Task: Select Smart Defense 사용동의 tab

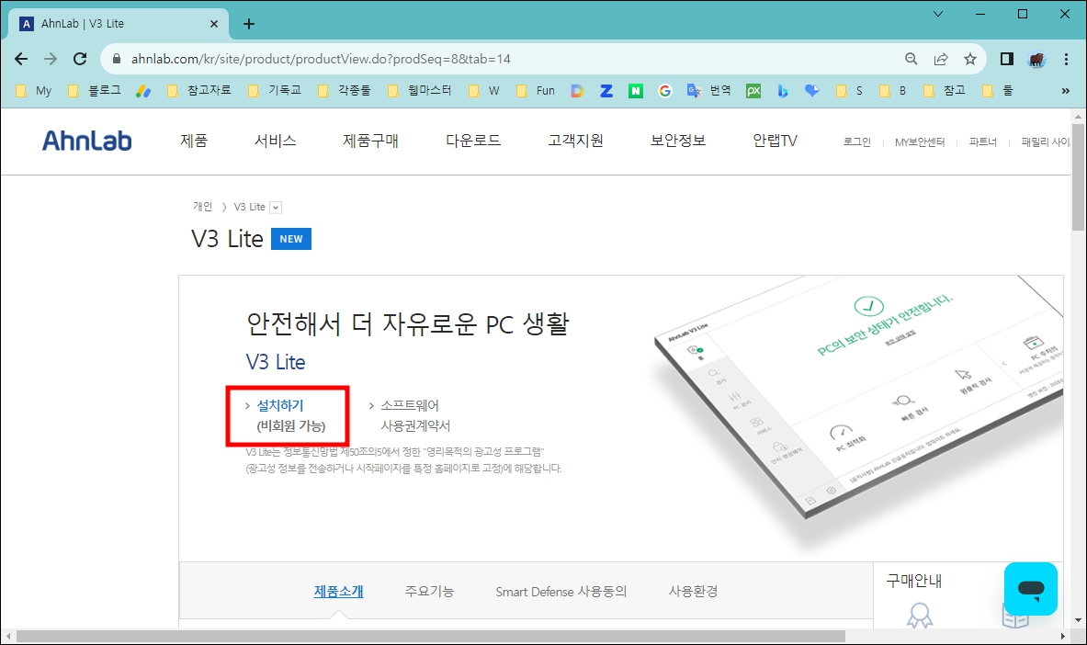Action: pyautogui.click(x=560, y=592)
